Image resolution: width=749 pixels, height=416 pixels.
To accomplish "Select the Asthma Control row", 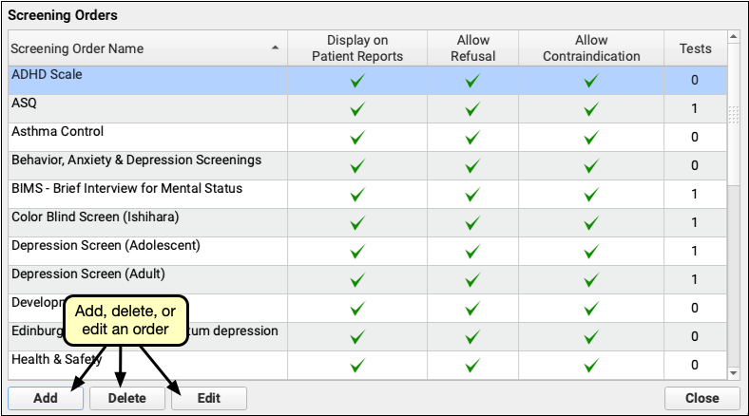I will (x=143, y=133).
